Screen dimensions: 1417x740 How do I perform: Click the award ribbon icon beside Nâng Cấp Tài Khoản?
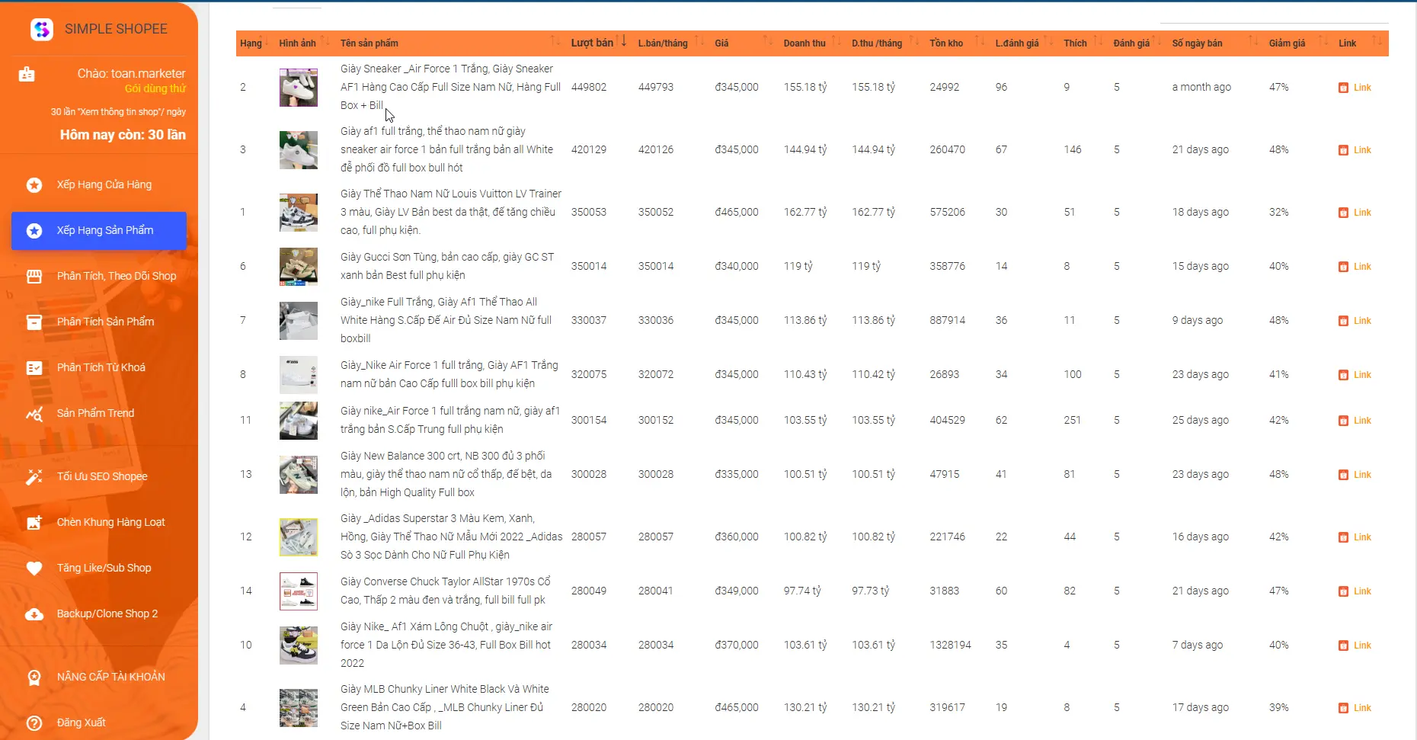[34, 677]
